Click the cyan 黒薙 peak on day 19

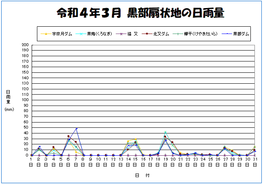point(165,132)
